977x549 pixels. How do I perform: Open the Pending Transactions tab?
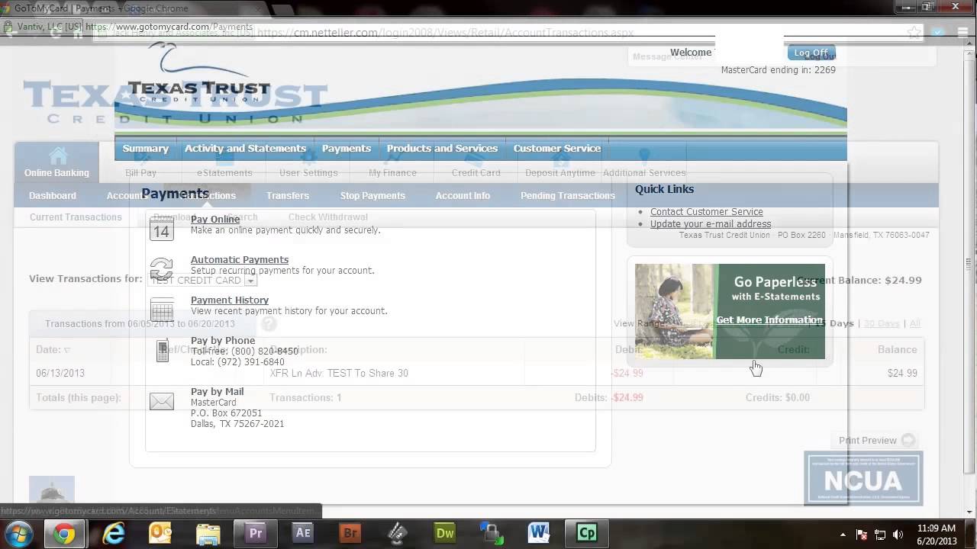pos(568,196)
